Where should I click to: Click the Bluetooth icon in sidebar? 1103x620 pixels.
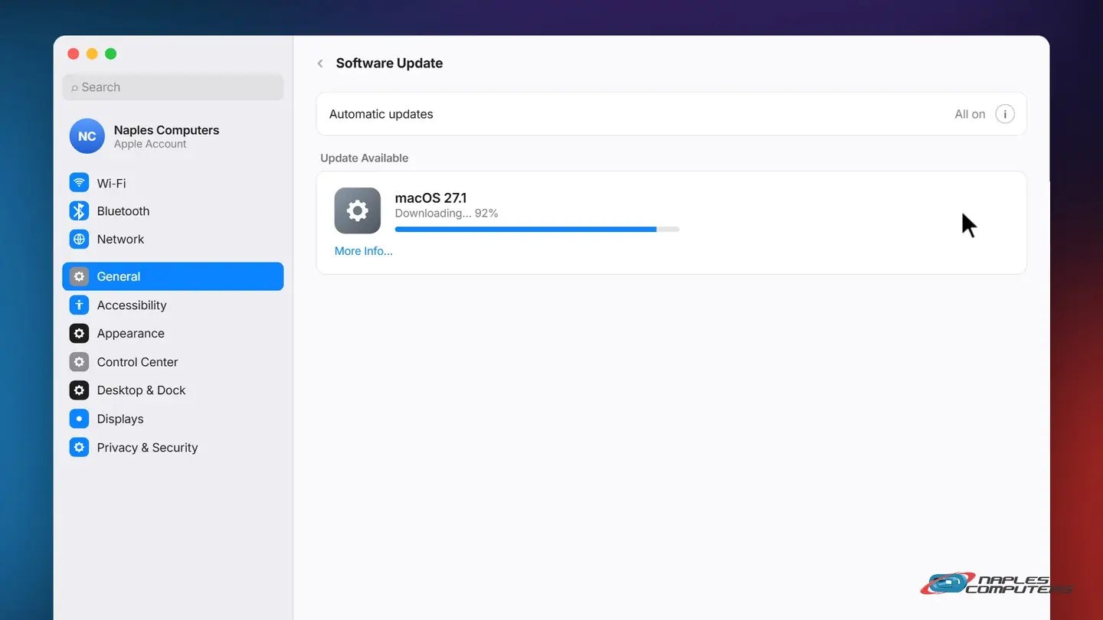[79, 211]
